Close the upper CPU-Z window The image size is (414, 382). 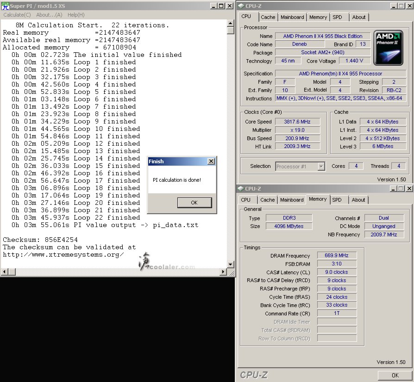410,6
